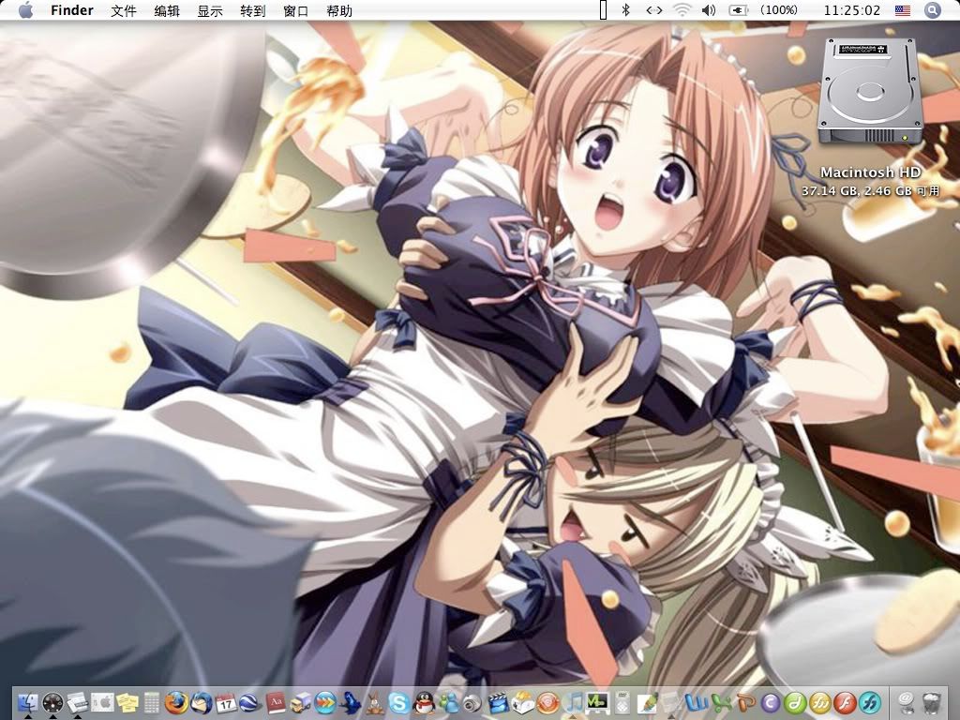Launch Microsoft Word

tap(696, 702)
